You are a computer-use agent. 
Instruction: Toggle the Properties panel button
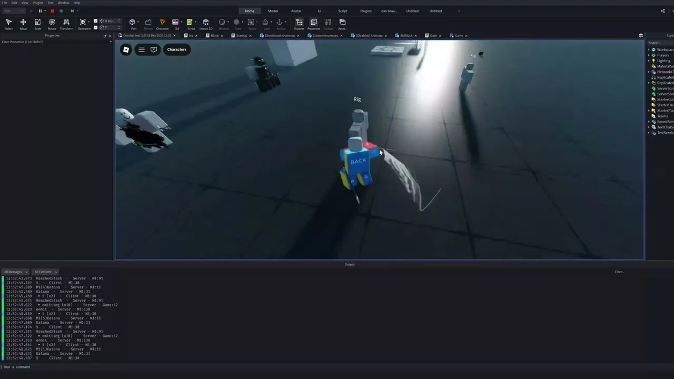(314, 24)
